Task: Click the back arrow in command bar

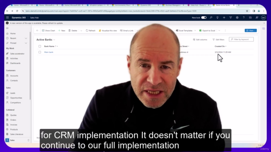Action: point(37,30)
